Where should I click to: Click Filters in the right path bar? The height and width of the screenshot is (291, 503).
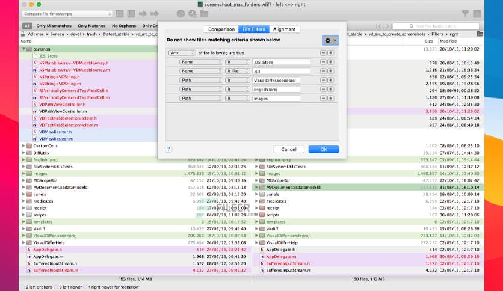point(437,34)
